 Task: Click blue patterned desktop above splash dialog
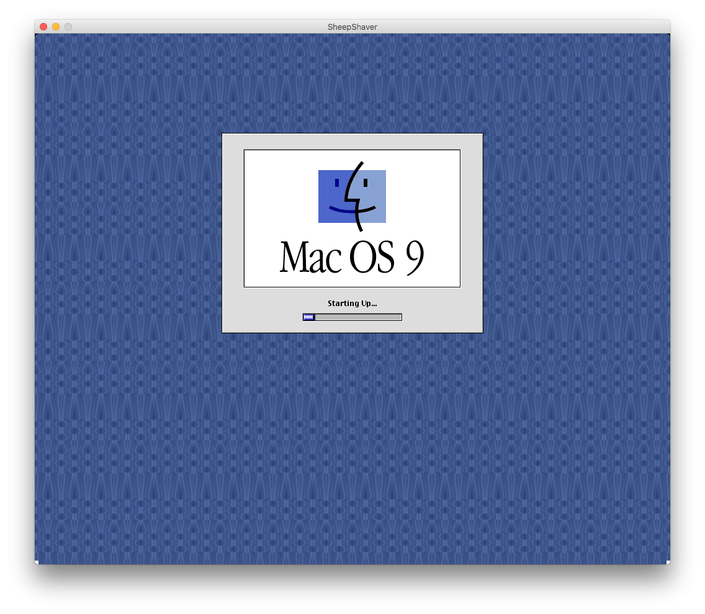point(352,81)
